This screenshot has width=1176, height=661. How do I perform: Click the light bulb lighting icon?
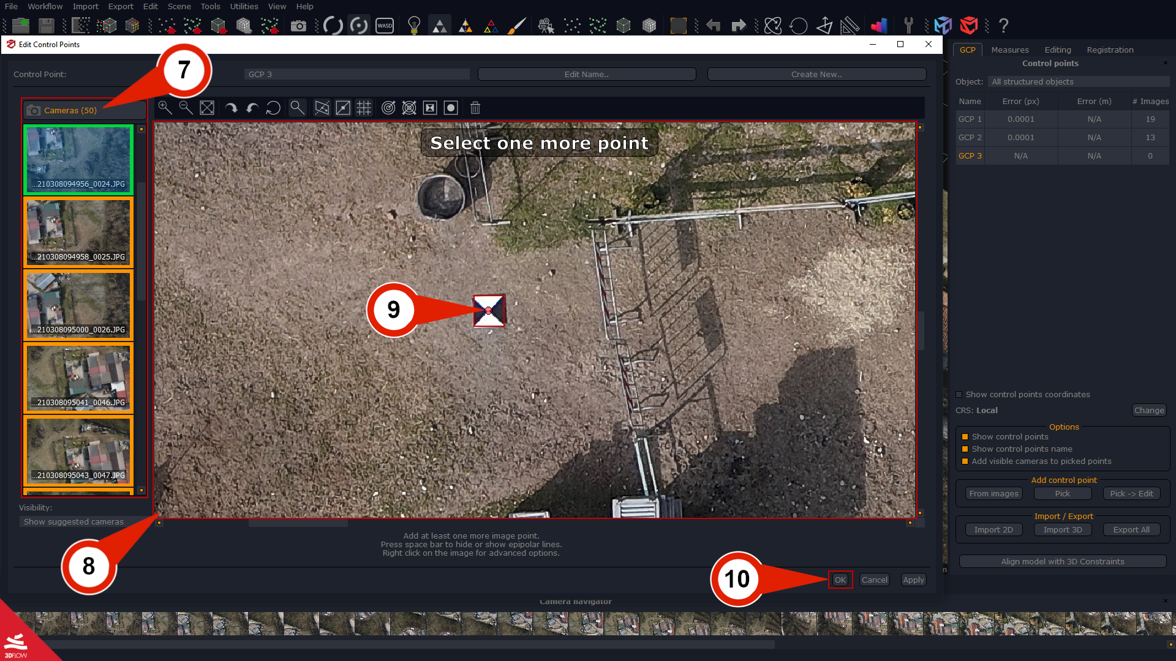click(x=414, y=25)
